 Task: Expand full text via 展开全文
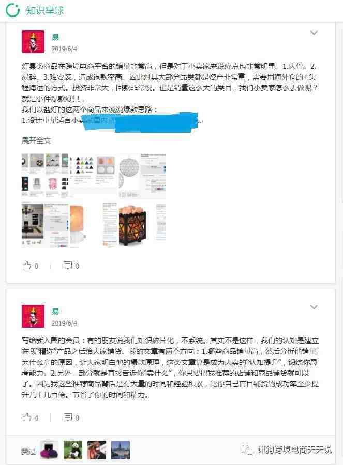point(36,140)
